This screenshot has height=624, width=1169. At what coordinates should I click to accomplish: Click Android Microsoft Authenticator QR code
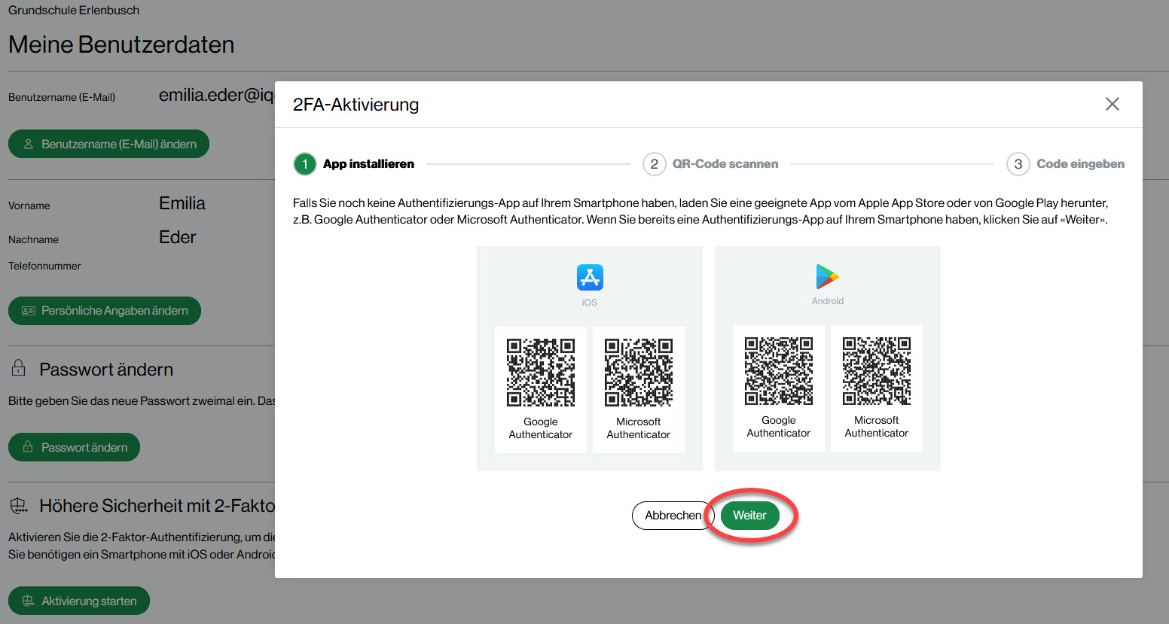[877, 371]
